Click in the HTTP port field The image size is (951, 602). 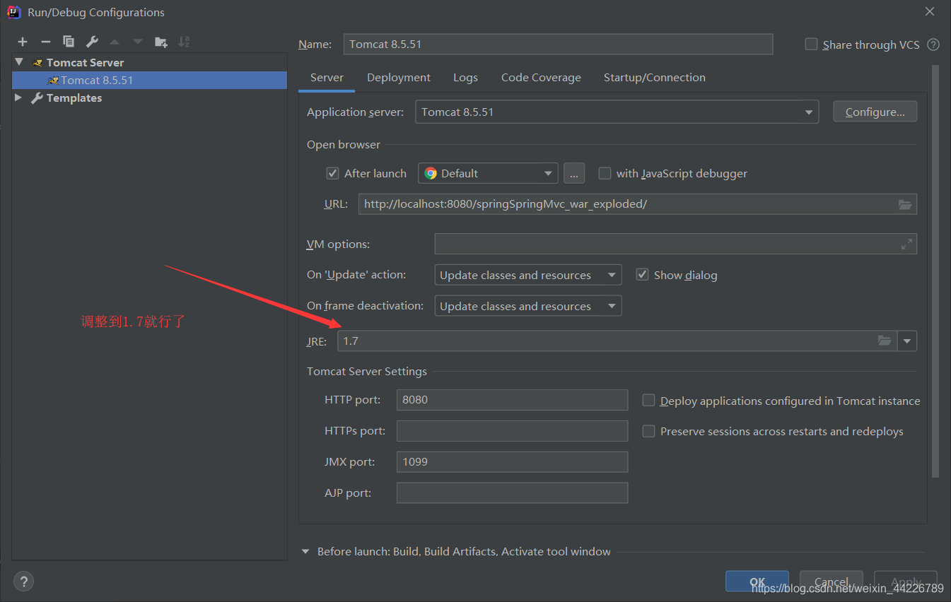pos(512,399)
